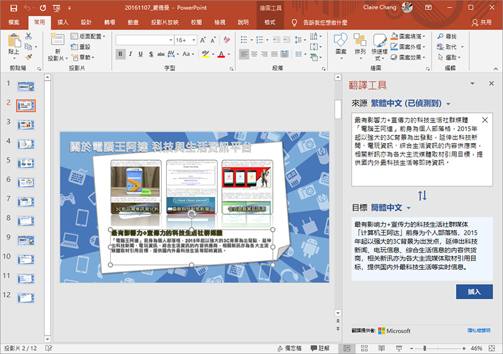Click the source text box in translator
Image resolution: width=503 pixels, height=354 pixels.
[x=422, y=149]
